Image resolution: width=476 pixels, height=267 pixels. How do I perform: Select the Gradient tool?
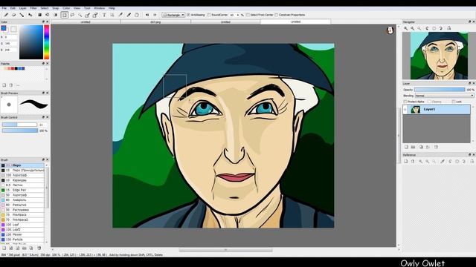tap(55, 15)
